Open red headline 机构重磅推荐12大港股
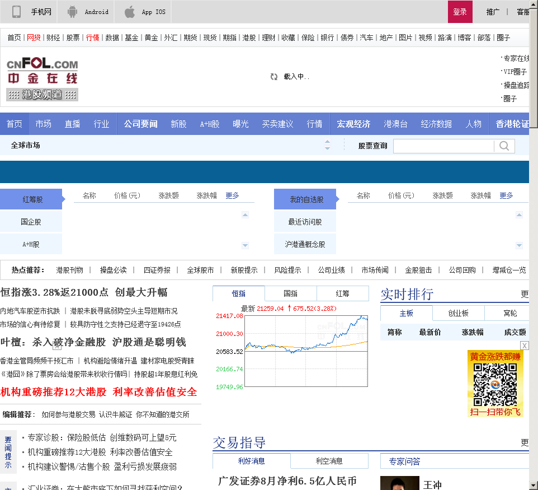Image resolution: width=538 pixels, height=490 pixels. (x=99, y=392)
